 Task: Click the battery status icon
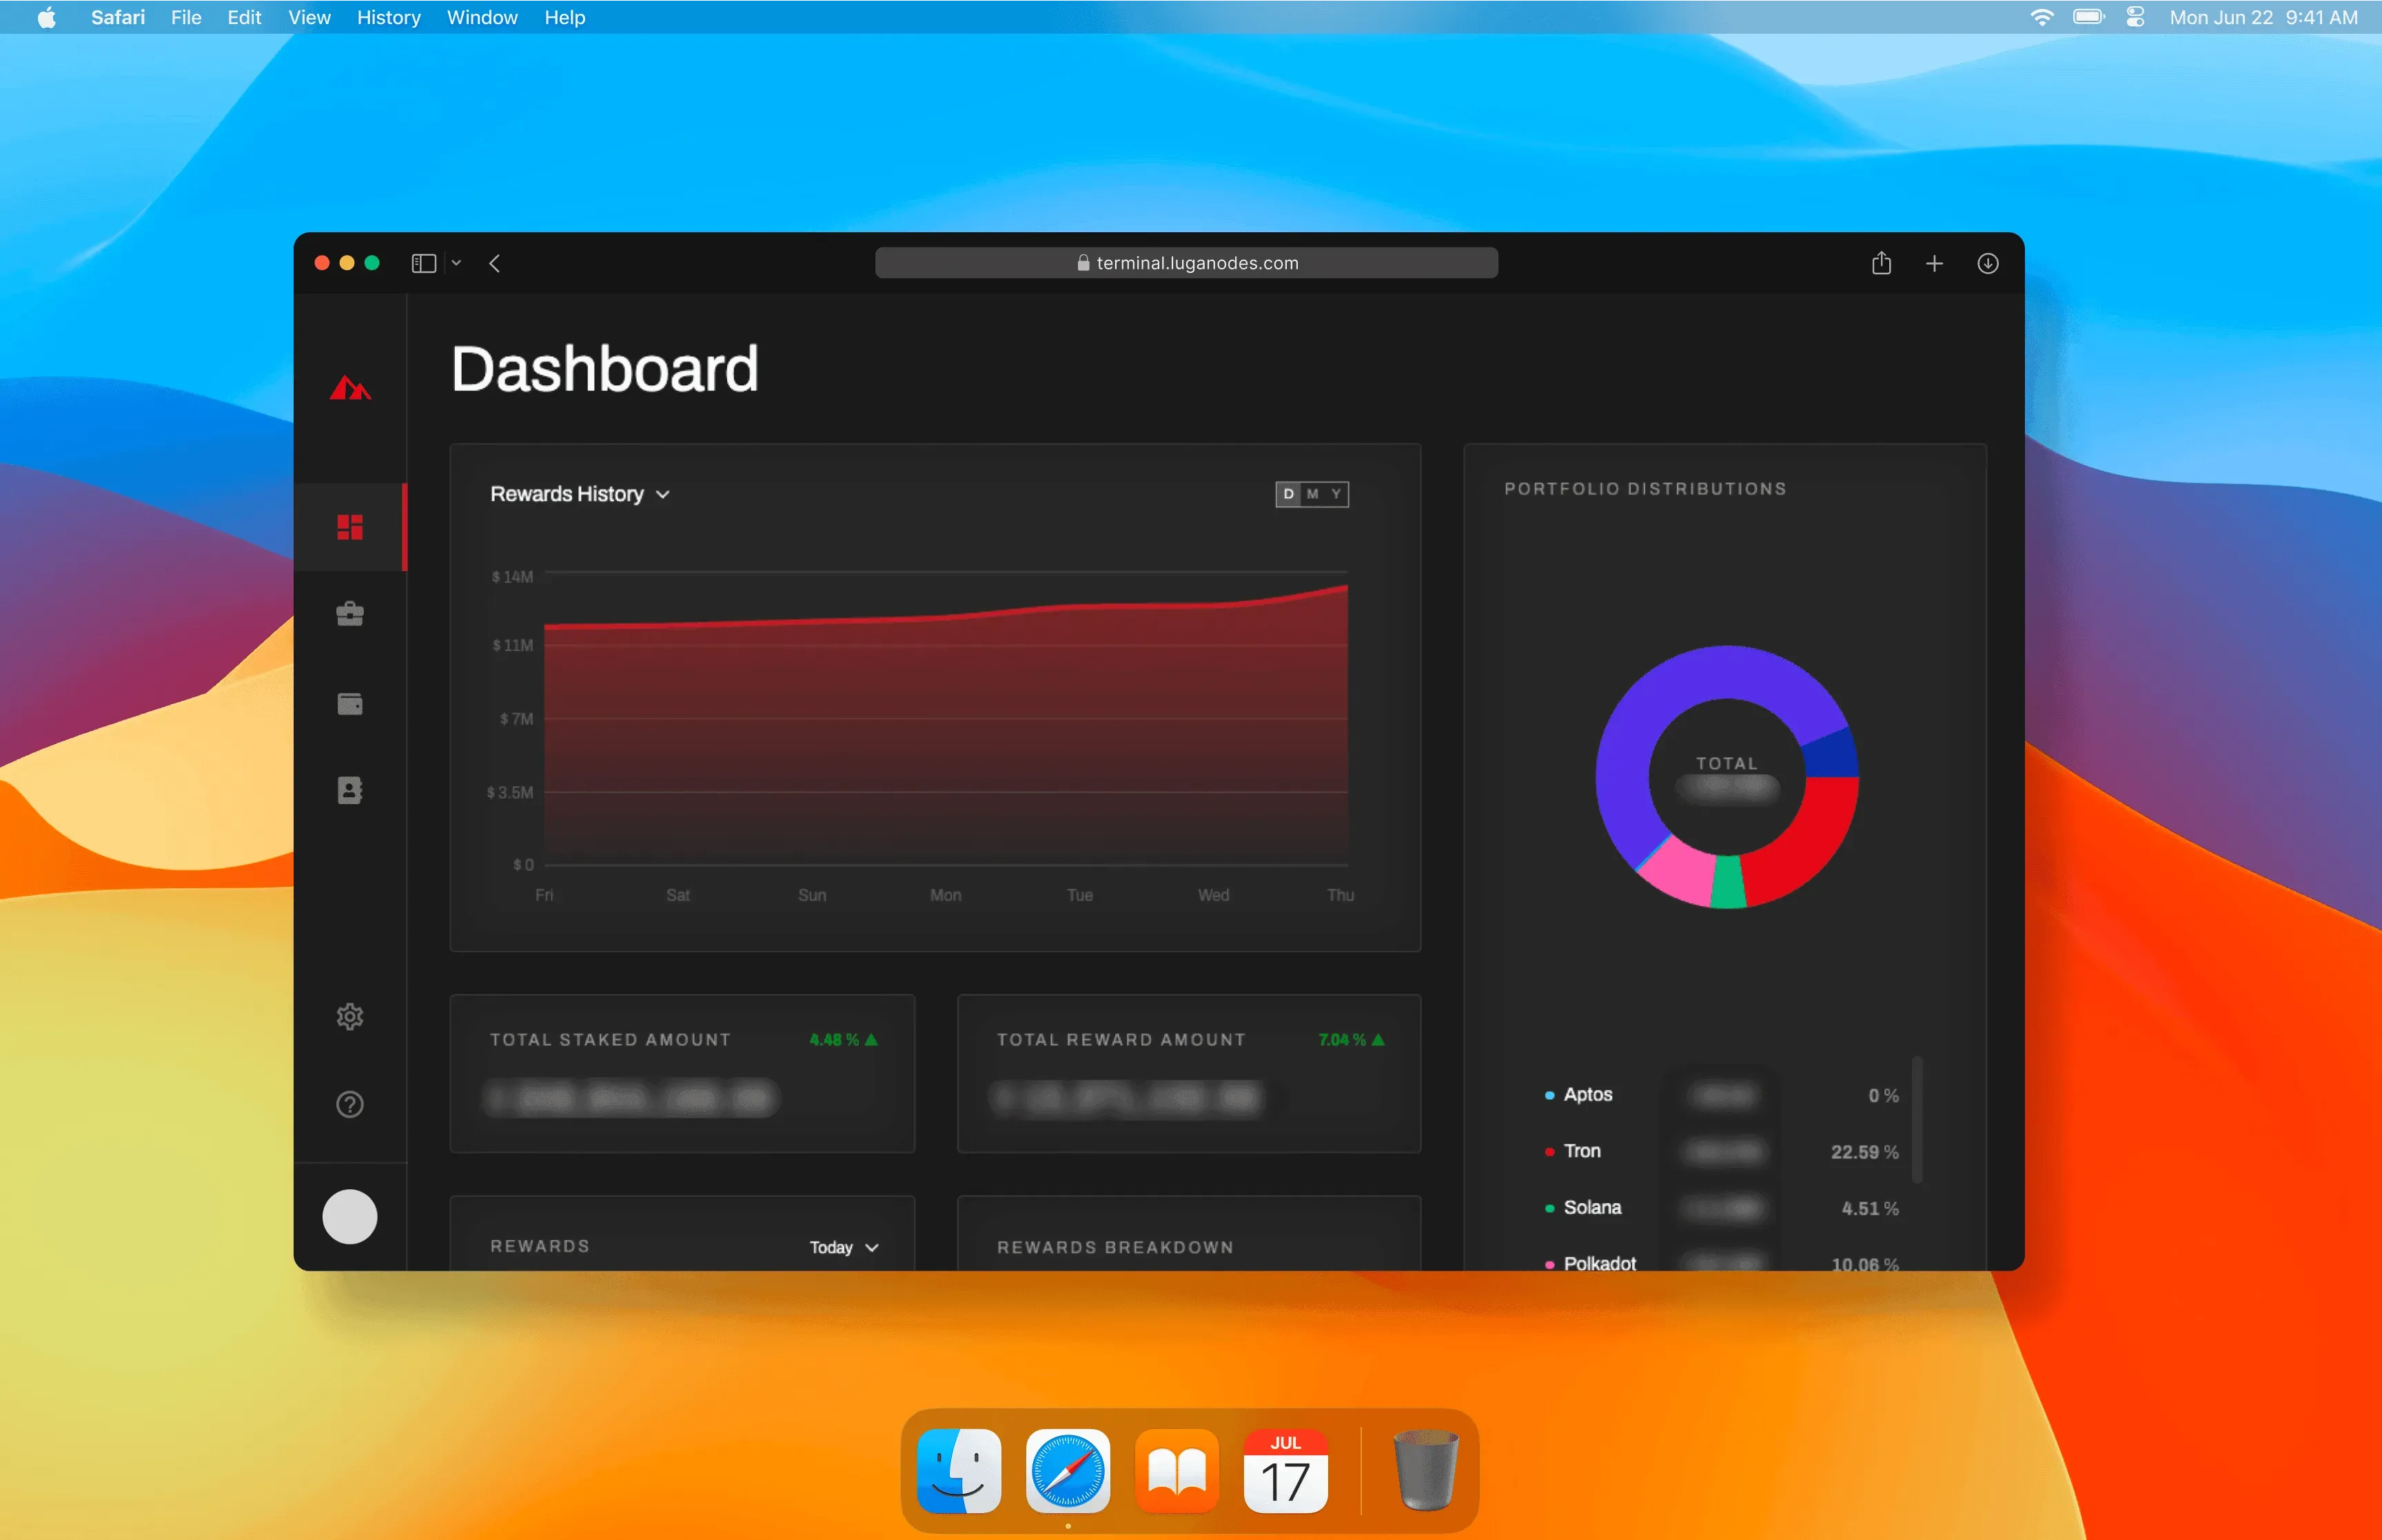coord(2089,17)
